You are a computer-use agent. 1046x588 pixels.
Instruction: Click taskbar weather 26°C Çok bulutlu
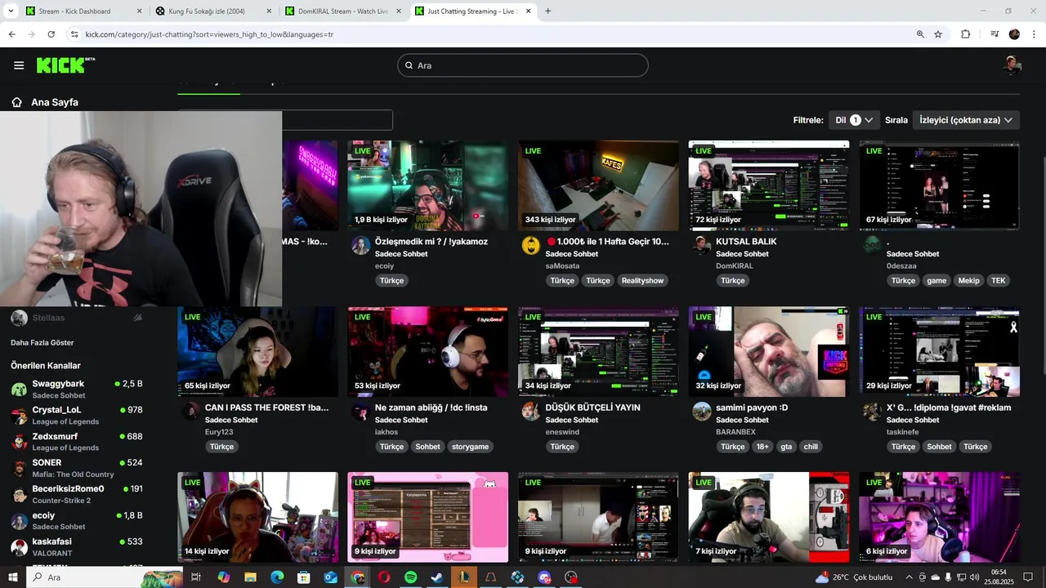[854, 577]
